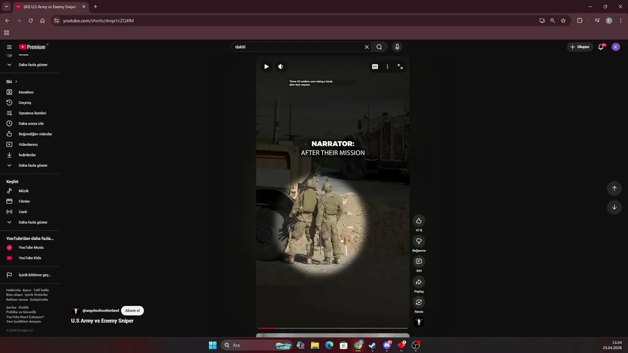This screenshot has width=628, height=353.
Task: Share the video using Paylaş icon
Action: tap(419, 282)
